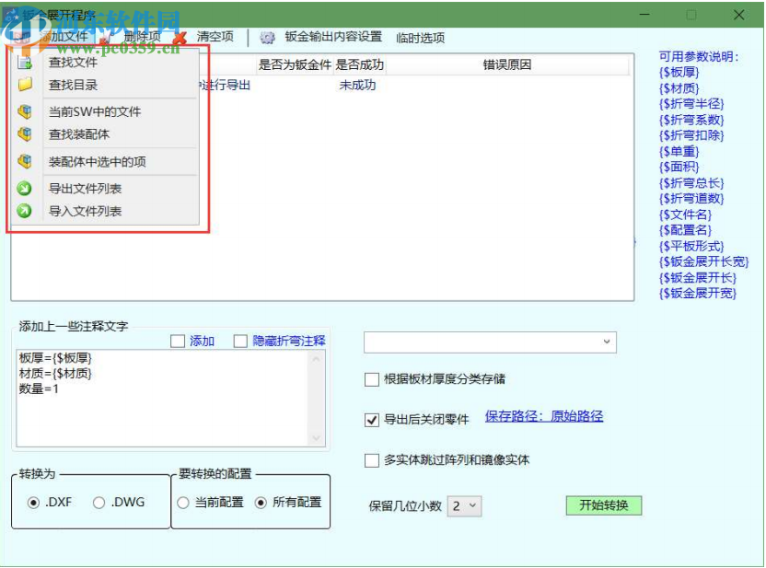Screen dimensions: 766x568
Task: Click the 是否为钣金件 column header
Action: coord(295,65)
